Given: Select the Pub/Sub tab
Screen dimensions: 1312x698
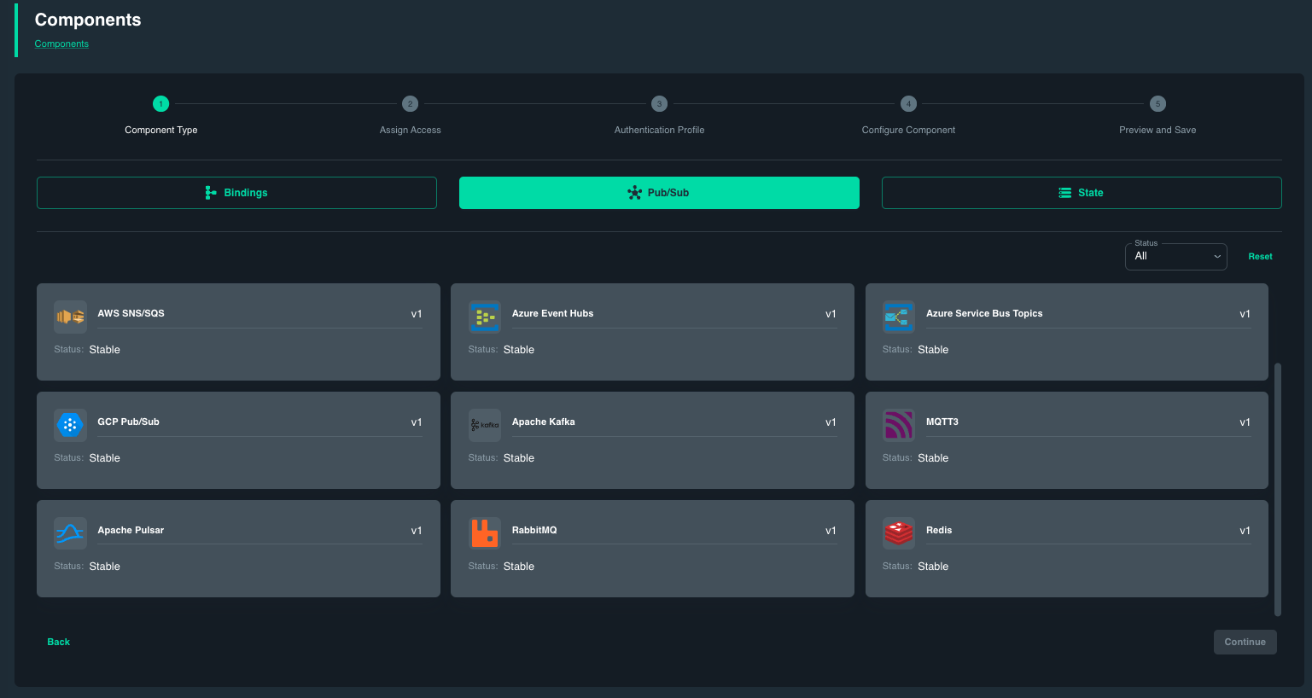Looking at the screenshot, I should click(x=659, y=193).
